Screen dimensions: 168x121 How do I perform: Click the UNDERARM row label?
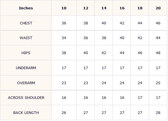(26, 68)
